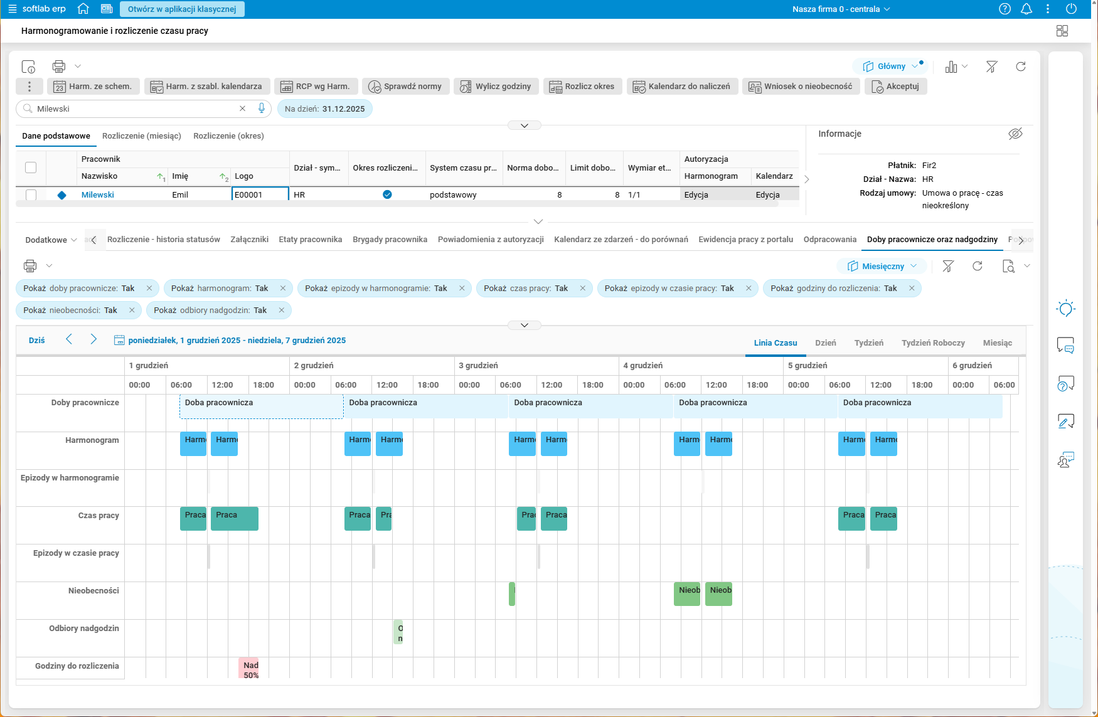Screen dimensions: 1098x717
Task: Click the 'Rozlicz okres' button
Action: click(582, 87)
